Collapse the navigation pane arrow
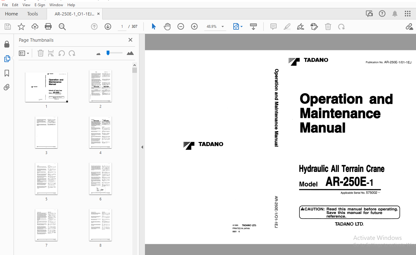Image resolution: width=416 pixels, height=255 pixels. 142,147
